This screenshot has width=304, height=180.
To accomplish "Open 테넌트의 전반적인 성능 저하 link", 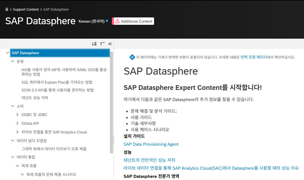I will coord(149,160).
